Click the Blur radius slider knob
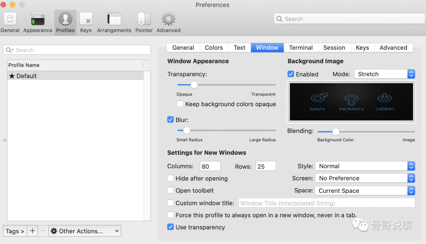The image size is (426, 244). click(186, 130)
